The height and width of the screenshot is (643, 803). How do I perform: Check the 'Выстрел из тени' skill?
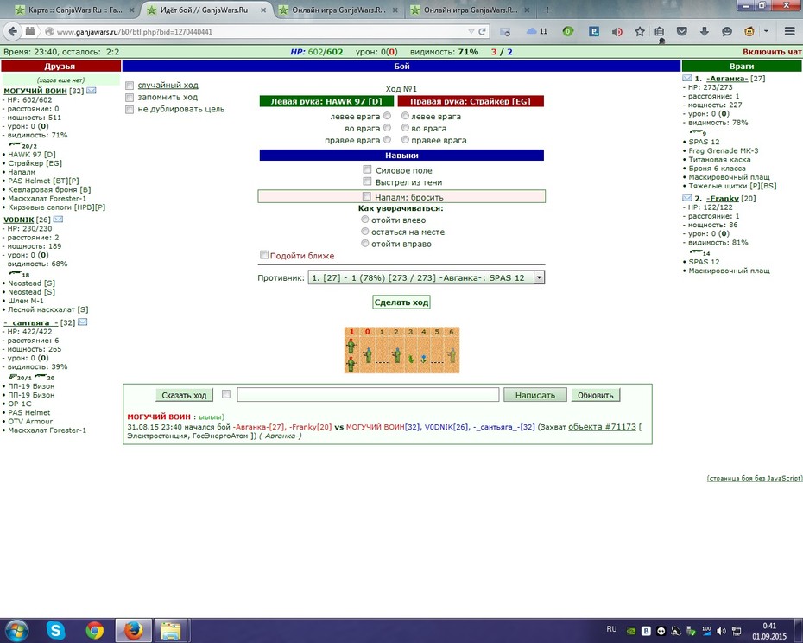click(x=367, y=181)
